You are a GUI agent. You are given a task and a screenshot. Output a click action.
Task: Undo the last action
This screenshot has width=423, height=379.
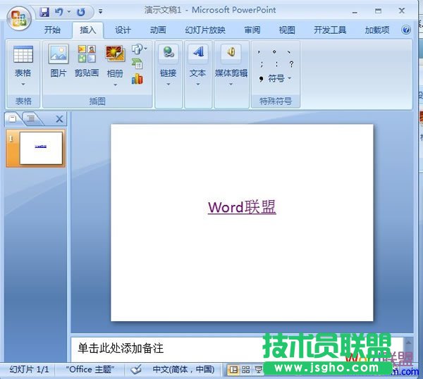(59, 12)
